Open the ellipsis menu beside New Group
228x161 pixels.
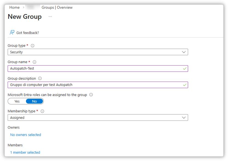50,17
